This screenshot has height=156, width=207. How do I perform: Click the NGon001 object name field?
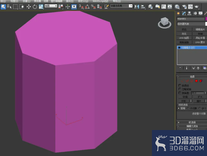[190, 19]
